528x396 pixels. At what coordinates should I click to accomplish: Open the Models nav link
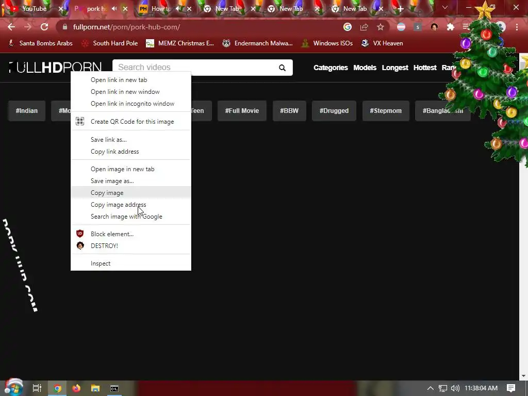tap(365, 68)
